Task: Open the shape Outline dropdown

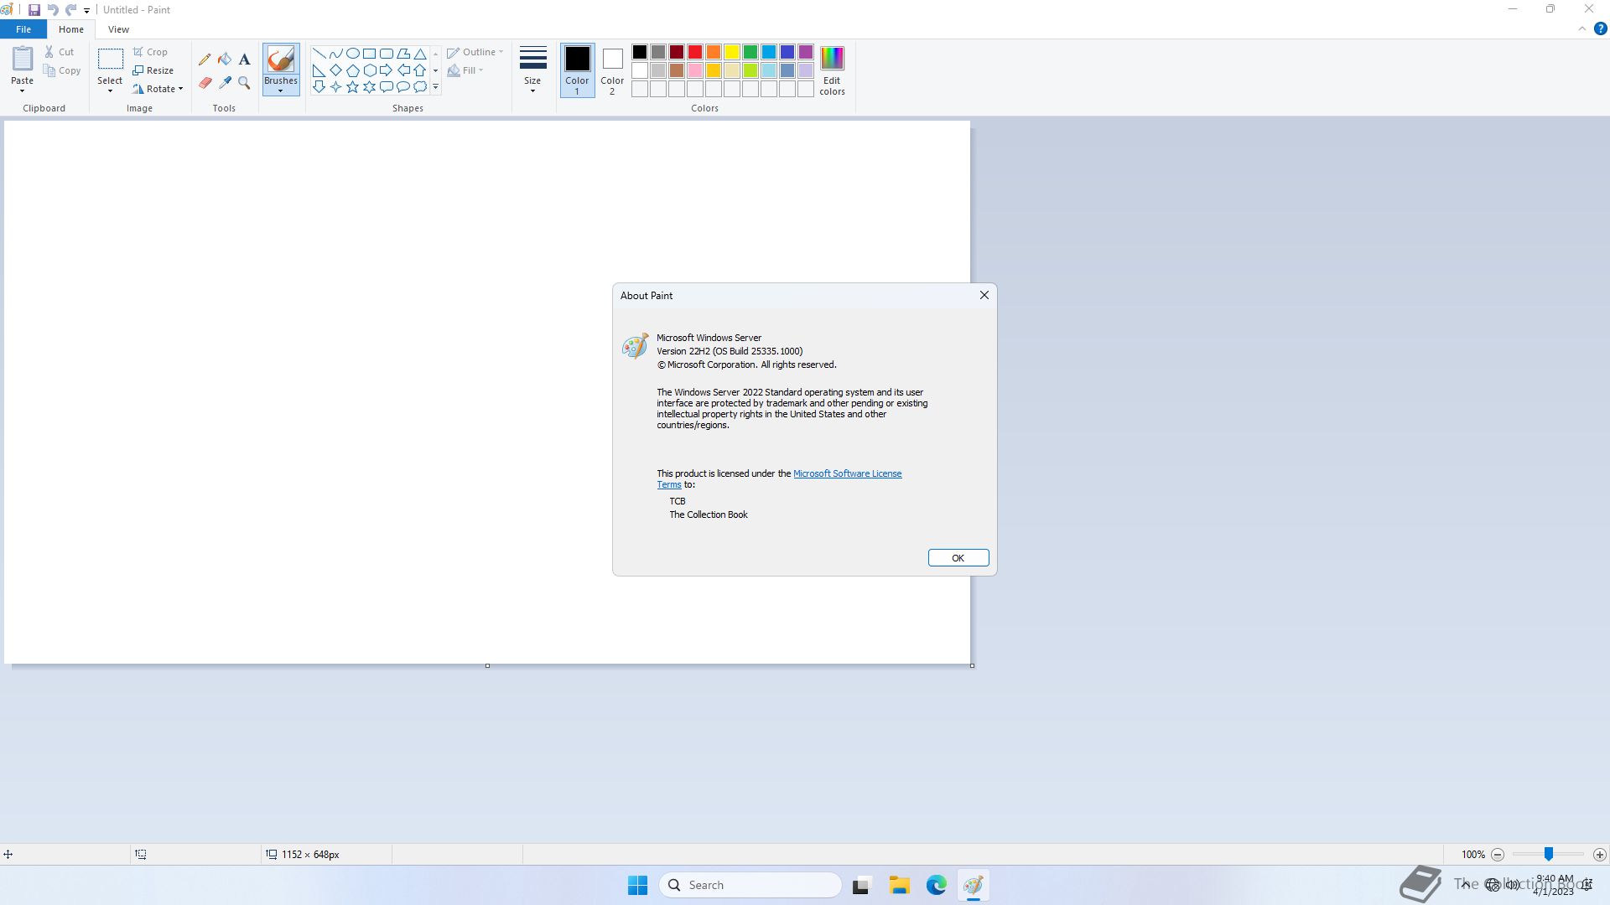Action: pos(475,52)
